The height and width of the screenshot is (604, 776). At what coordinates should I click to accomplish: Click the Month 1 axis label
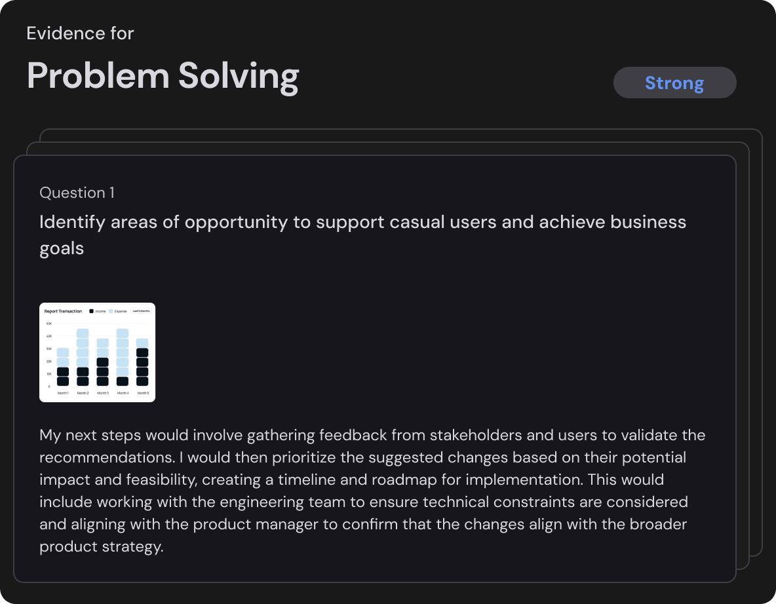coord(63,393)
